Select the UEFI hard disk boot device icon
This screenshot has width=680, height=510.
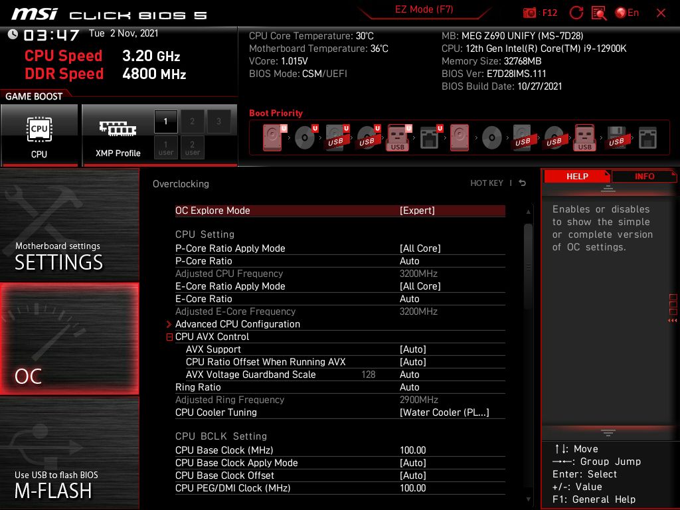(x=274, y=137)
